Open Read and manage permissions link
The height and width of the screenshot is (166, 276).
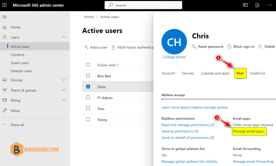click(x=188, y=125)
